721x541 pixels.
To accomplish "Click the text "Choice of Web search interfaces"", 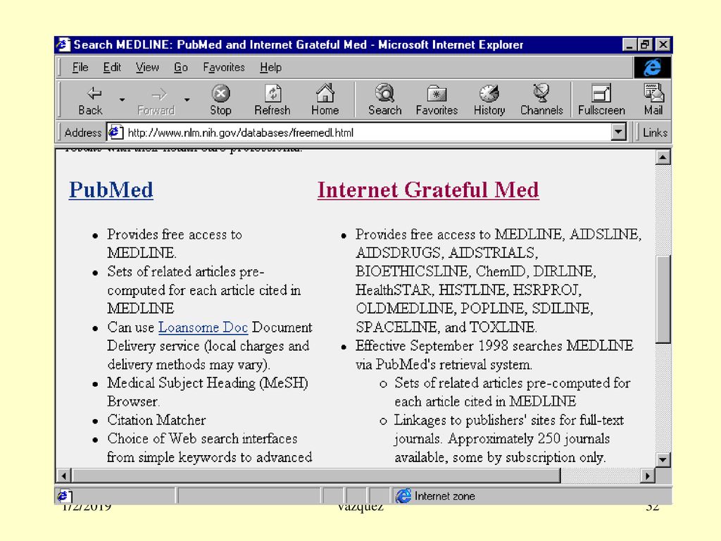I will (x=202, y=438).
